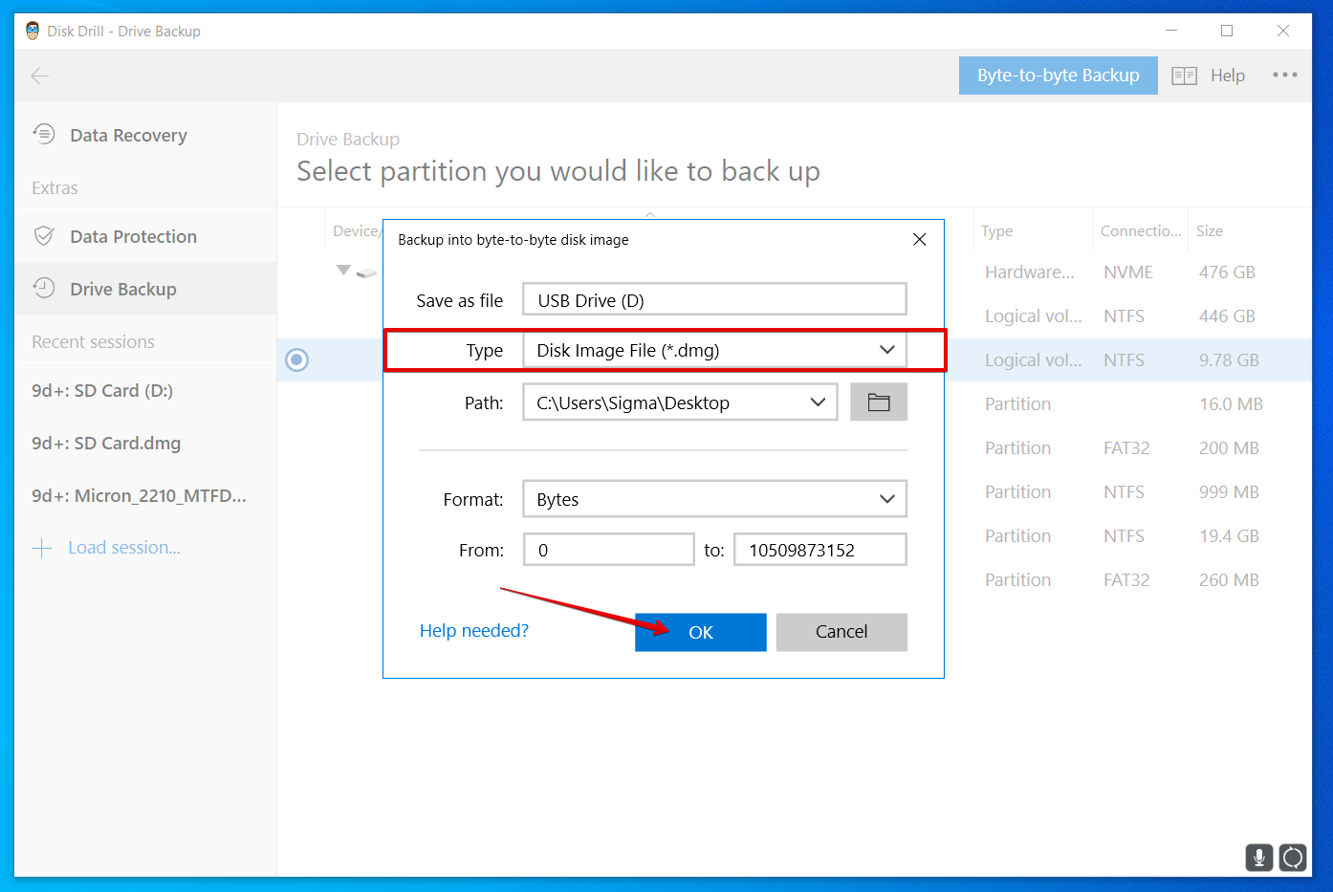1333x892 pixels.
Task: Open the Format dropdown showing Bytes
Action: coord(714,499)
